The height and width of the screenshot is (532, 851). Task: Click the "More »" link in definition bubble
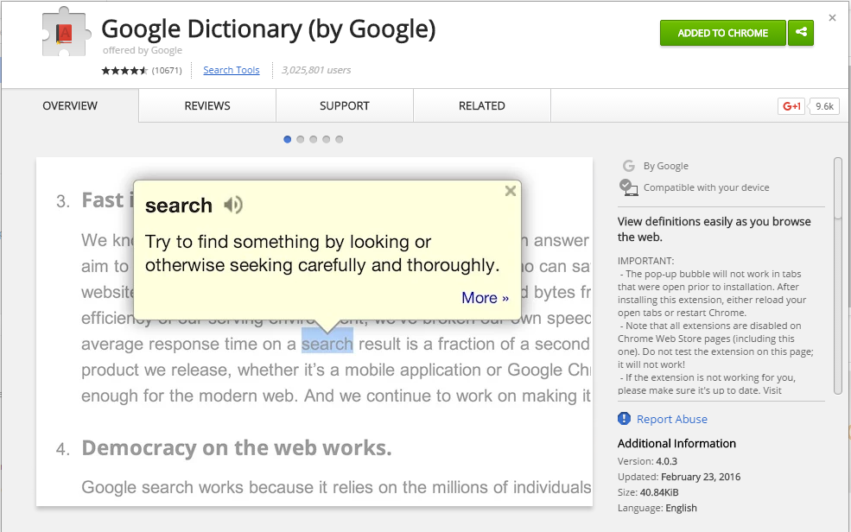(x=485, y=298)
